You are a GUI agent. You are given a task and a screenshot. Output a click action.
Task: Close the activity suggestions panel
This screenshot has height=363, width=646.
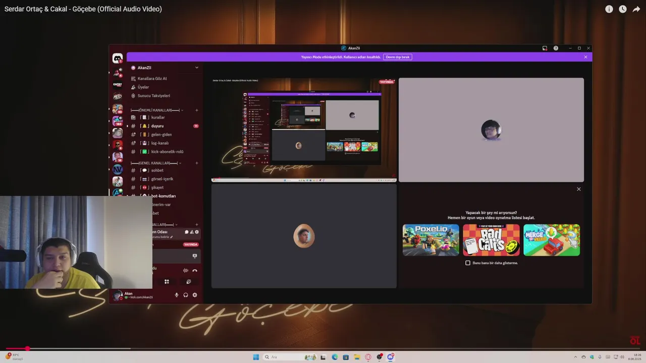coord(579,189)
